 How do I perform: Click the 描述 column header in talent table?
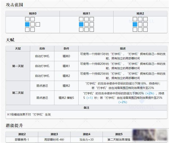coord(123,49)
